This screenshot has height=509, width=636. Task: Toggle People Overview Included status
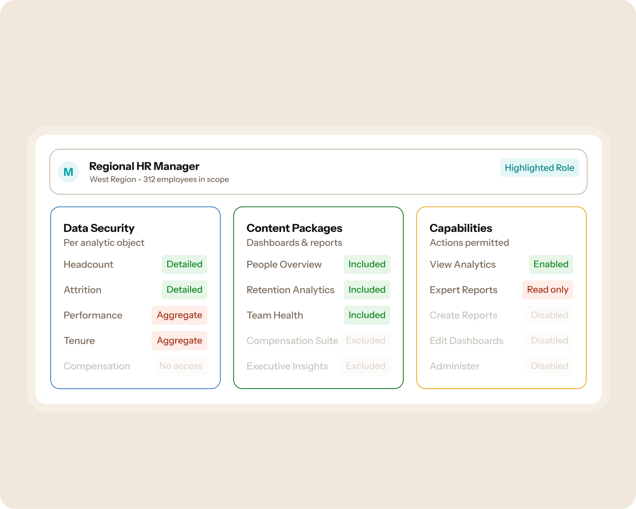[367, 264]
